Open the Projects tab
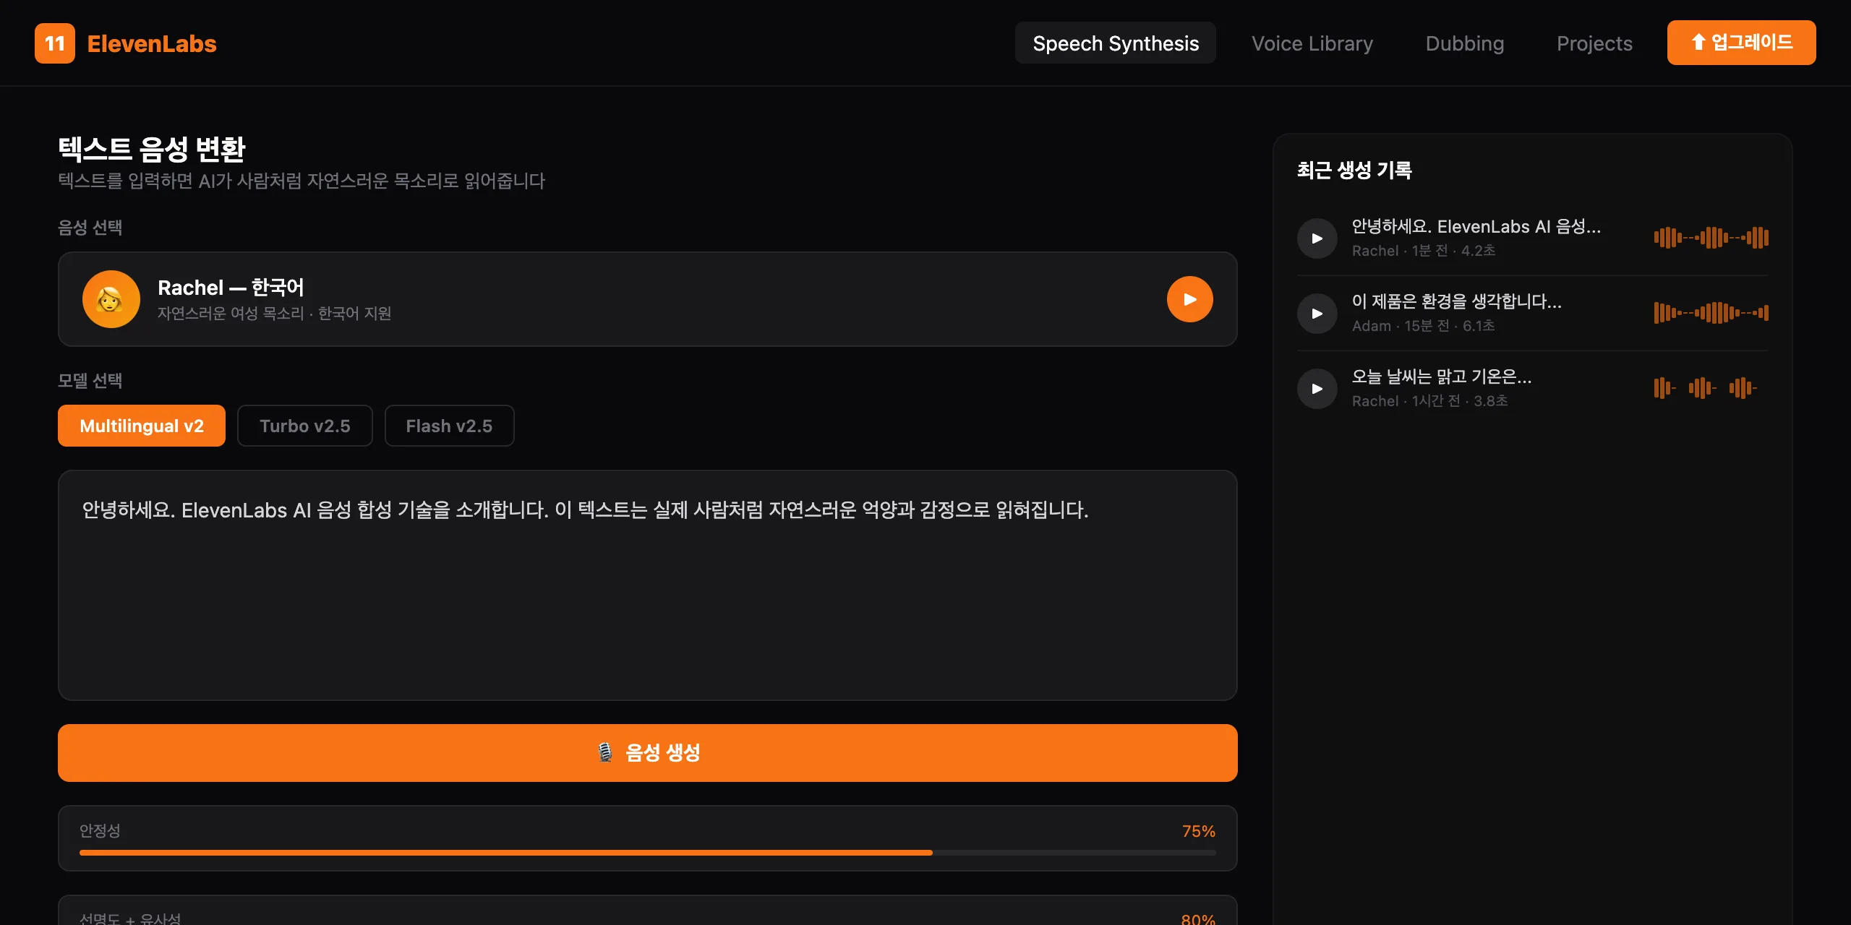 pos(1594,43)
